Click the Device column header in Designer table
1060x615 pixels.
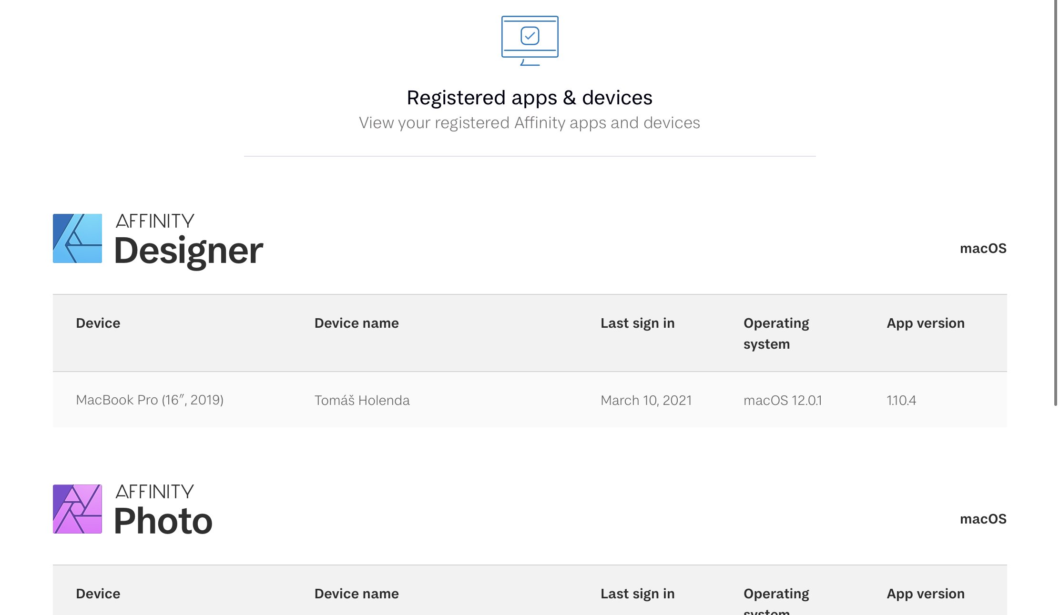98,323
